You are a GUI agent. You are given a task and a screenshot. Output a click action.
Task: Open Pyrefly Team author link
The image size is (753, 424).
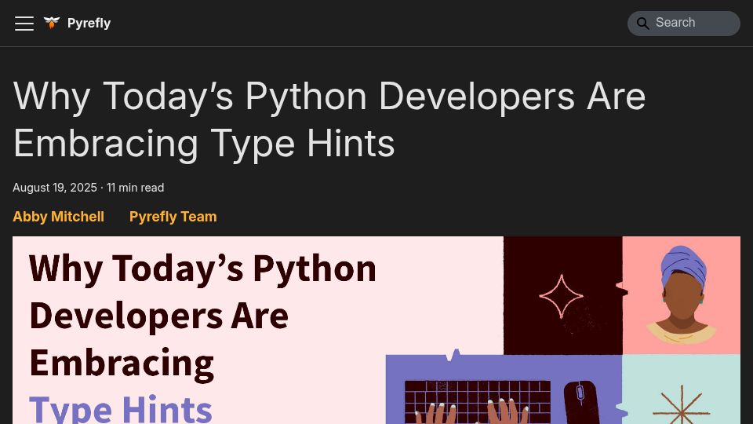(x=173, y=217)
